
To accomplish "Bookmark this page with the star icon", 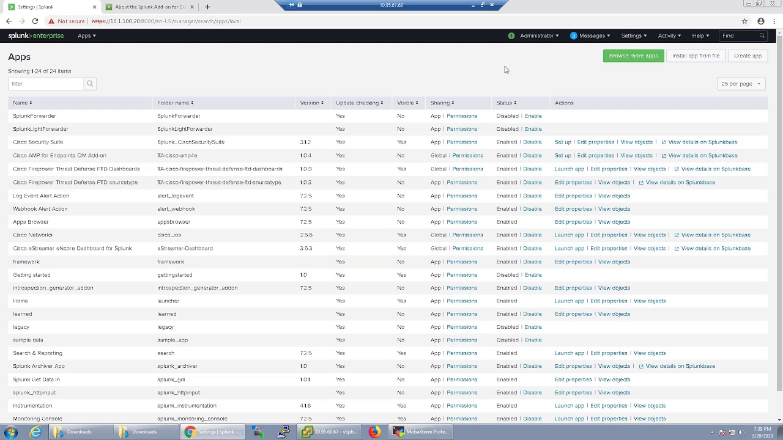I will click(744, 21).
